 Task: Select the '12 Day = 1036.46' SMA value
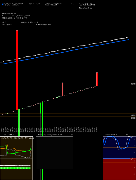11,5
